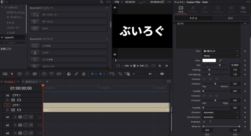
Task: Switch to the 試作テロップ timeline tab
Action: coord(32,82)
